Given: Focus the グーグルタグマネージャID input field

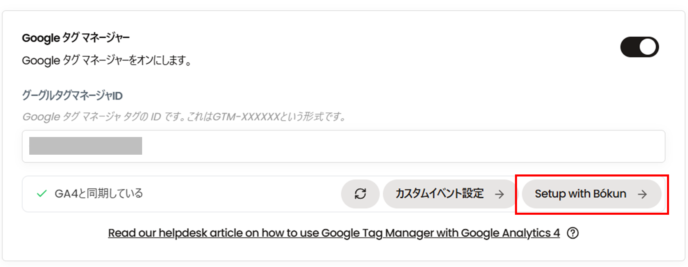Looking at the screenshot, I should point(371,146).
